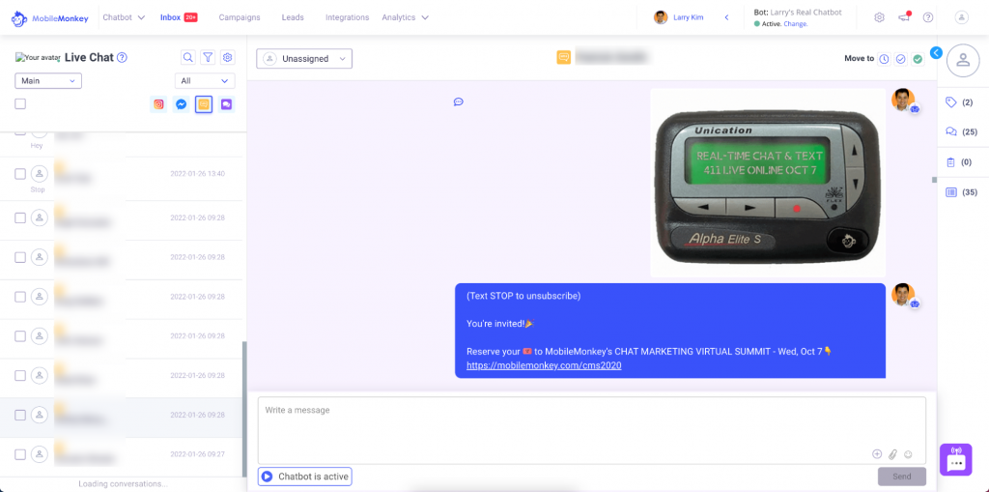This screenshot has height=492, width=989.
Task: Attach a file with paperclip icon
Action: (892, 454)
